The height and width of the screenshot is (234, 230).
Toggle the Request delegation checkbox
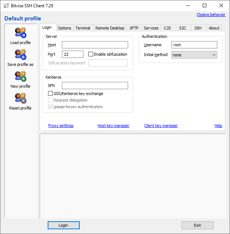[50, 100]
